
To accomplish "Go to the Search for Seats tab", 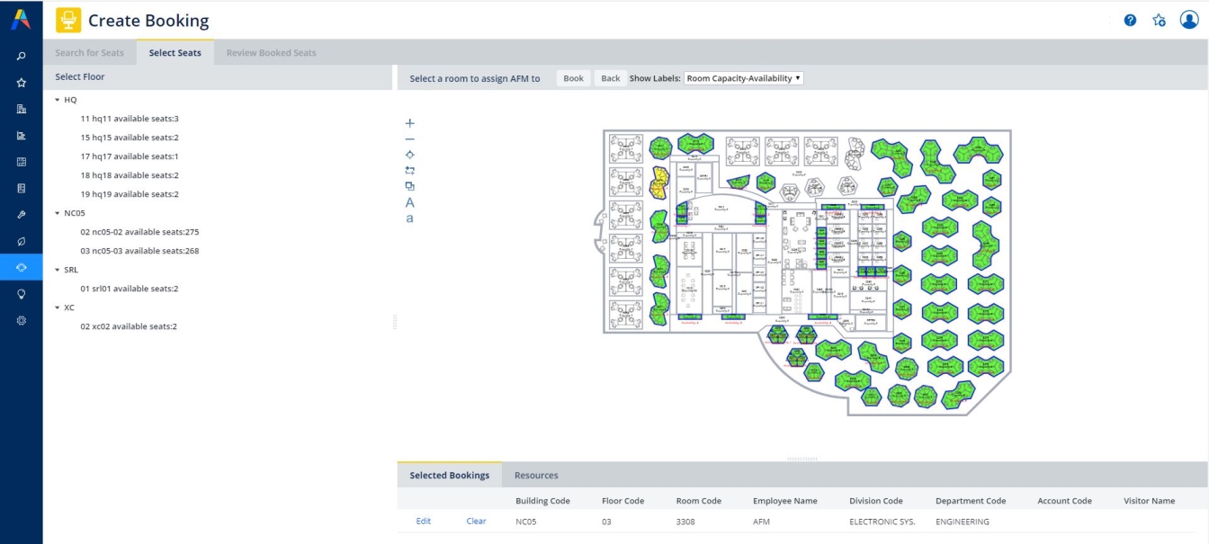I will [90, 53].
